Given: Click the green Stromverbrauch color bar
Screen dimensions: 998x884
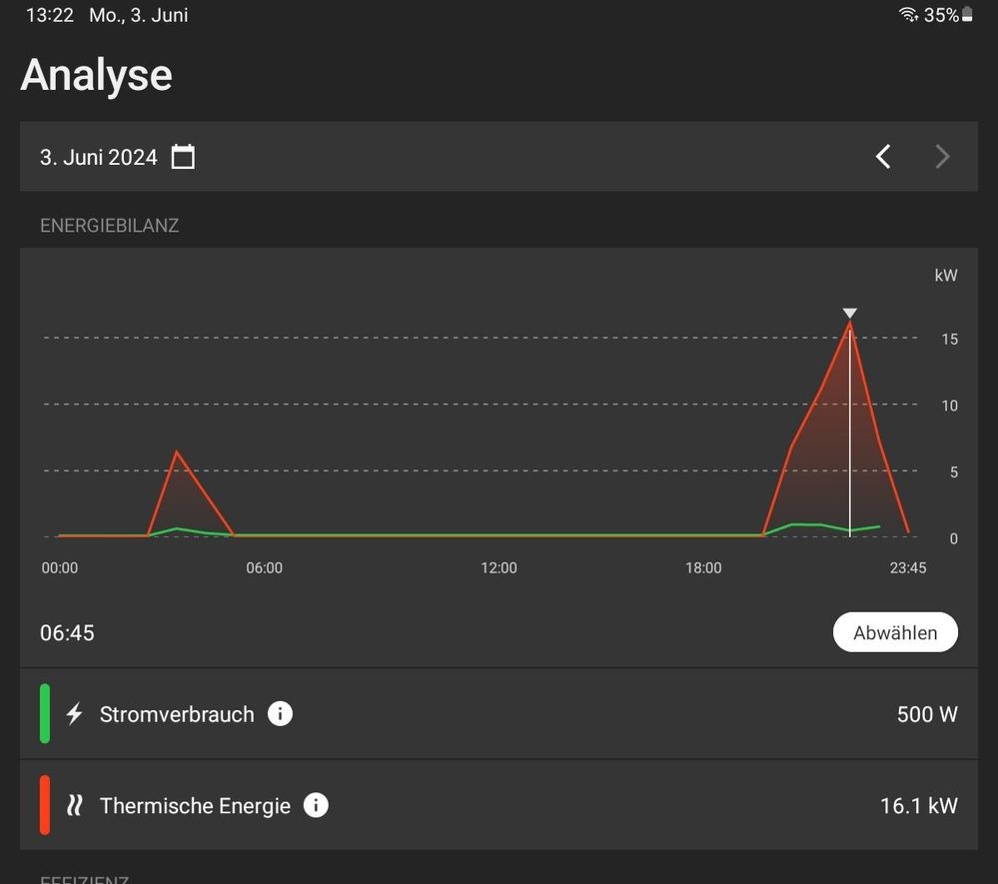Looking at the screenshot, I should (x=45, y=714).
